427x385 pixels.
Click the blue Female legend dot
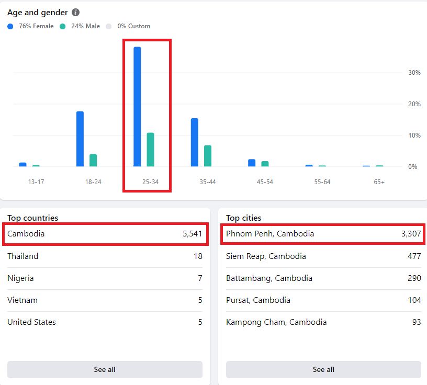10,26
